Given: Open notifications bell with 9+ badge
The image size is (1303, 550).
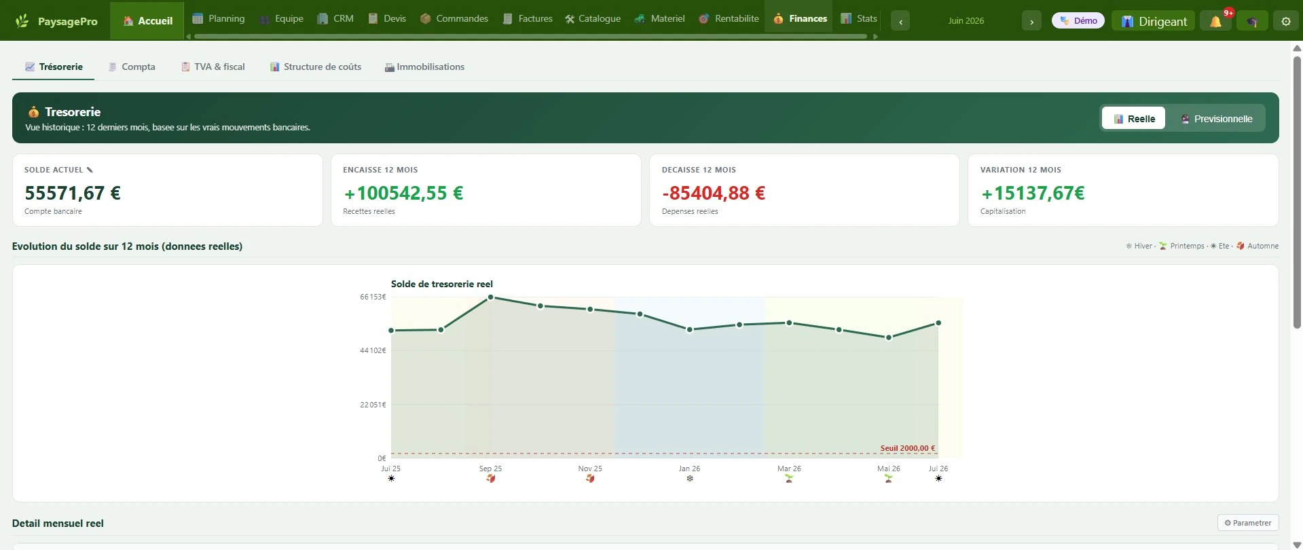Looking at the screenshot, I should [x=1216, y=21].
